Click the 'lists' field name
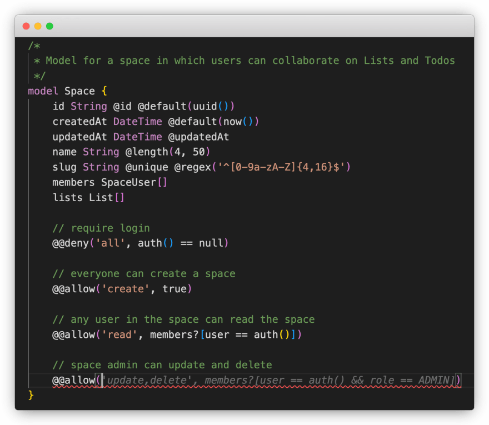The width and height of the screenshot is (489, 425). (x=67, y=198)
